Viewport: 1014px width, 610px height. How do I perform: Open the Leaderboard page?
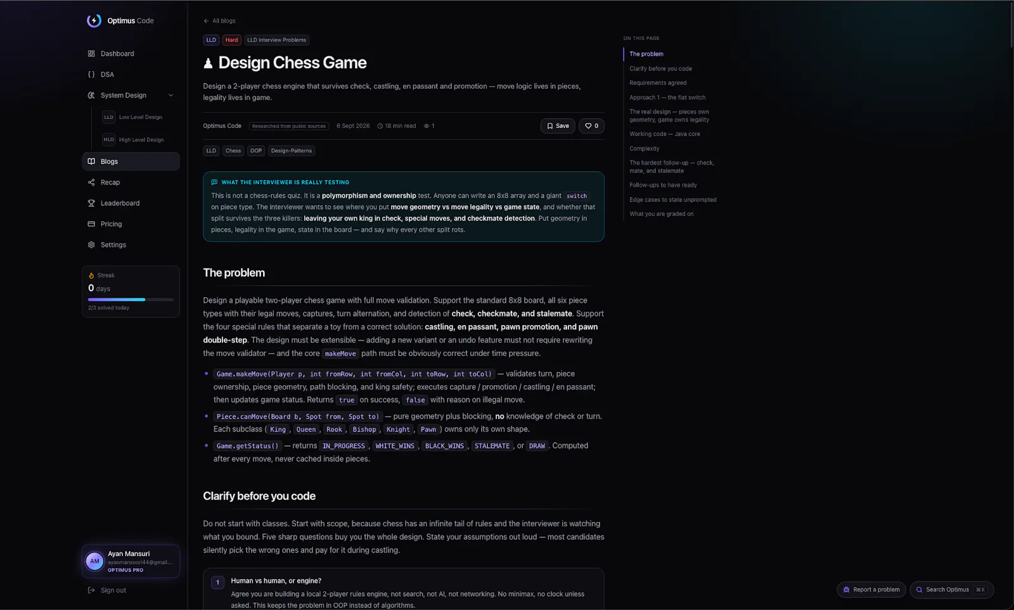tap(131, 203)
